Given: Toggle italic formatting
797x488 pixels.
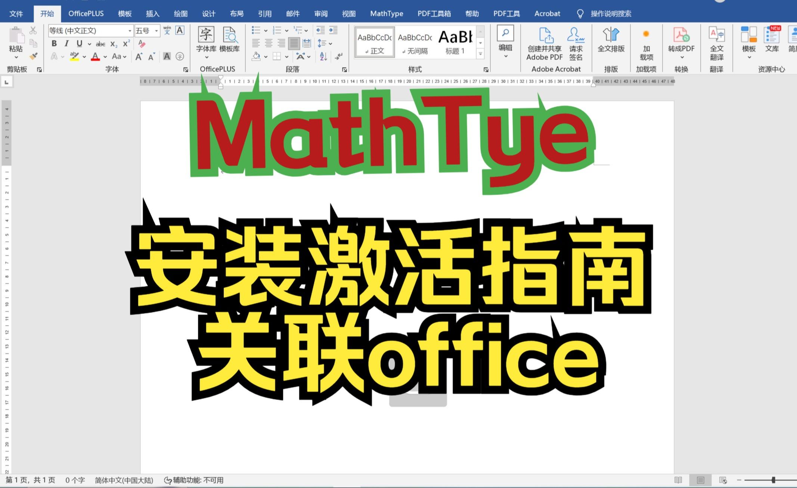Looking at the screenshot, I should pos(66,44).
